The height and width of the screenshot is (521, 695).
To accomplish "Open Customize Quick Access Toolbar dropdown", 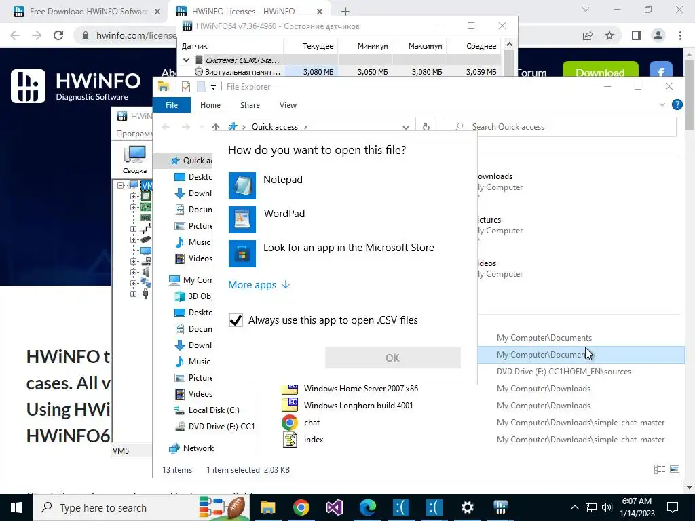I will coord(213,88).
